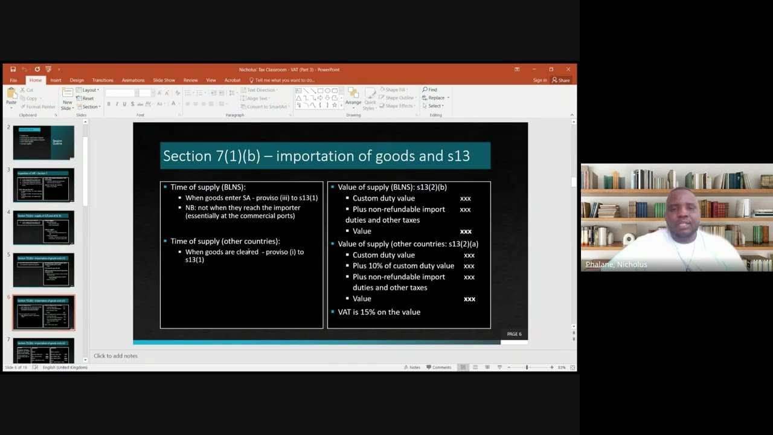The width and height of the screenshot is (773, 435).
Task: Click Convert to SmartArt
Action: (265, 107)
